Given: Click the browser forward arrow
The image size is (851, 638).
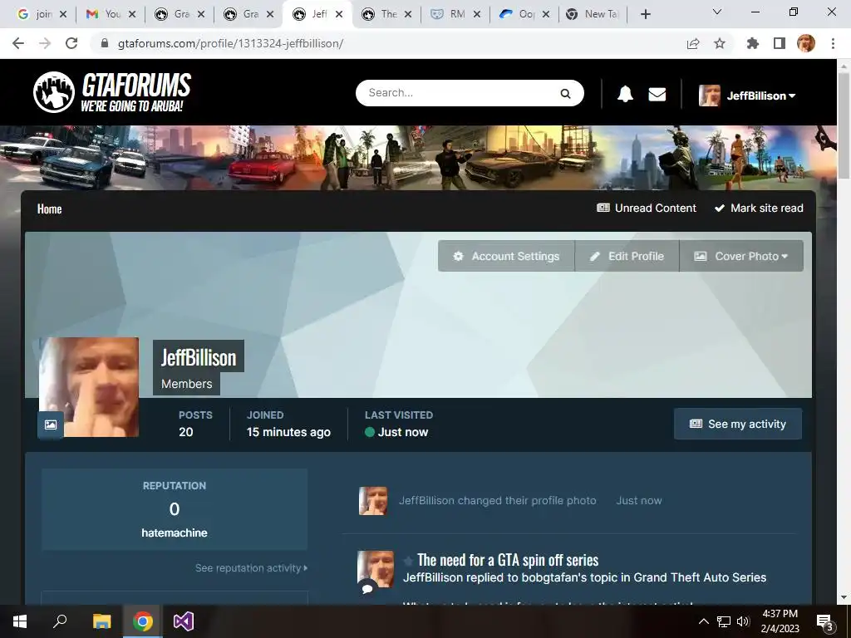Looking at the screenshot, I should [45, 43].
